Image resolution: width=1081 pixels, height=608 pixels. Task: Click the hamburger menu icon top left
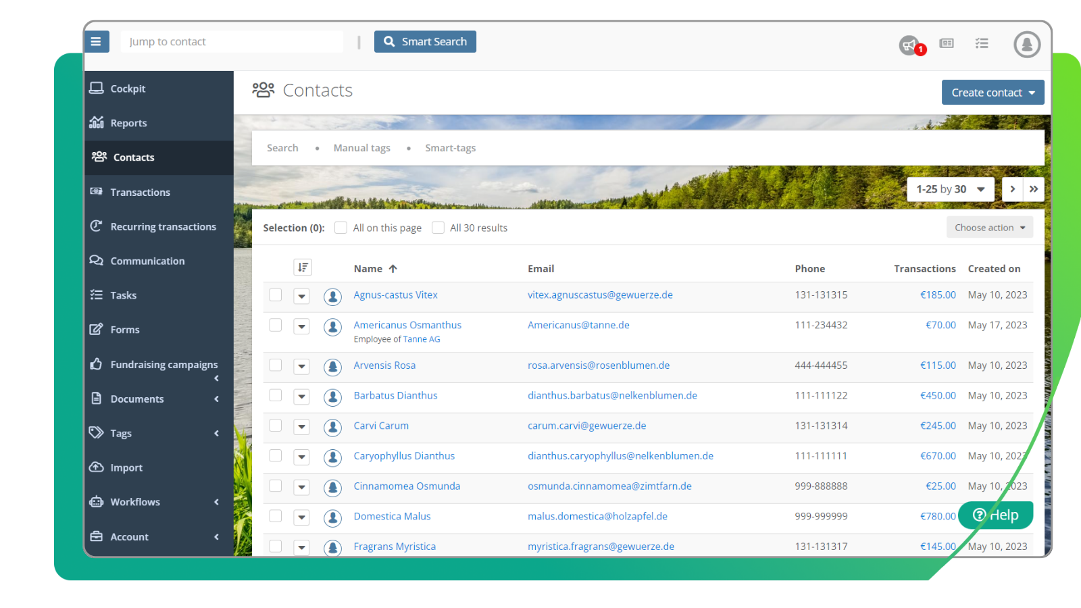click(x=97, y=41)
